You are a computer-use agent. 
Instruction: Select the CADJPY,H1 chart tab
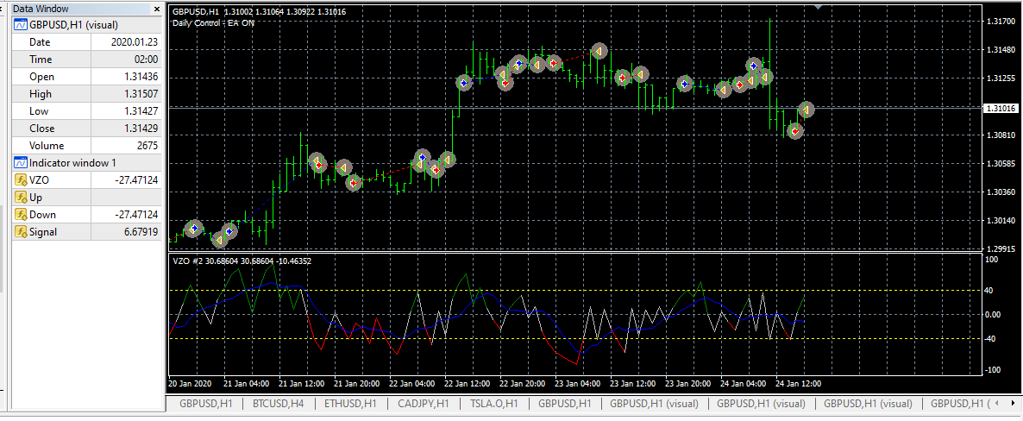pos(423,404)
